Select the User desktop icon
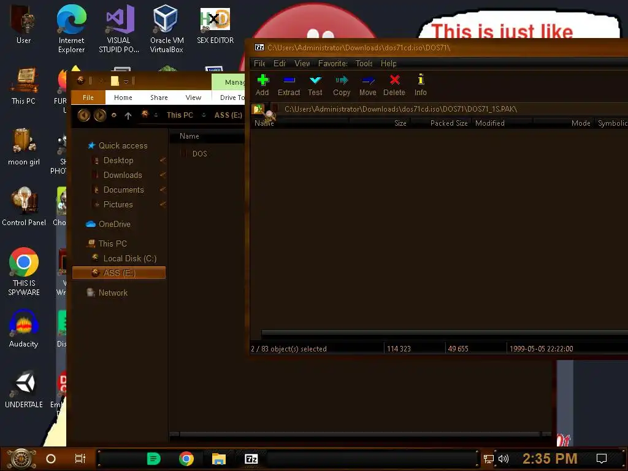628x471 pixels. click(x=24, y=25)
